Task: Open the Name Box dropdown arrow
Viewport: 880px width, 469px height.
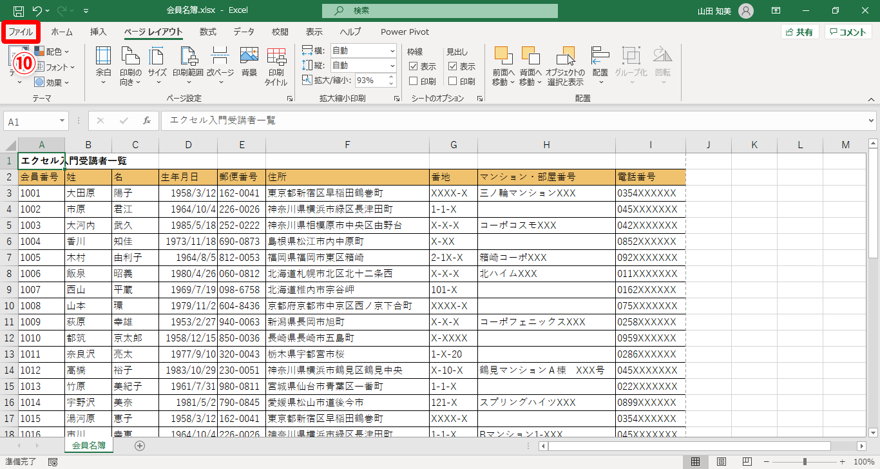Action: 62,121
